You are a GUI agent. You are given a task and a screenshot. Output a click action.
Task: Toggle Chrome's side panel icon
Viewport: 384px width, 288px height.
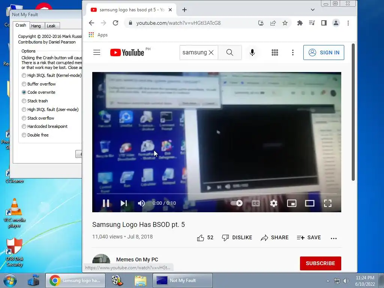[324, 23]
